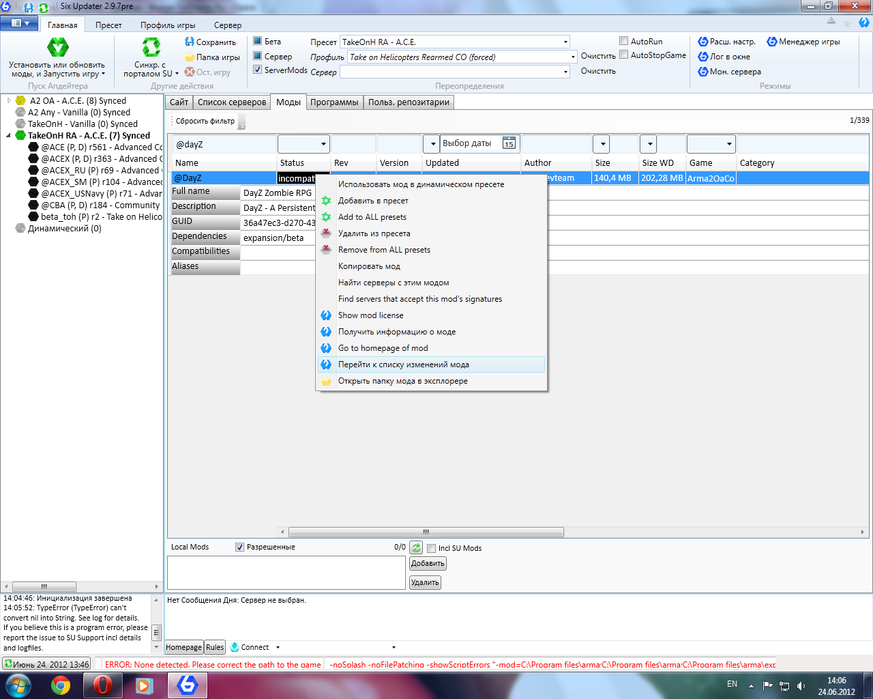Viewport: 873px width, 699px height.
Task: Click the Homepage button
Action: (x=184, y=647)
